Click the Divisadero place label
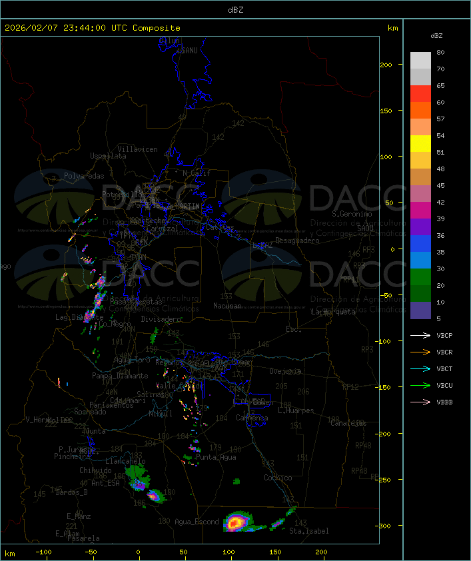The image size is (471, 561). pos(161,318)
